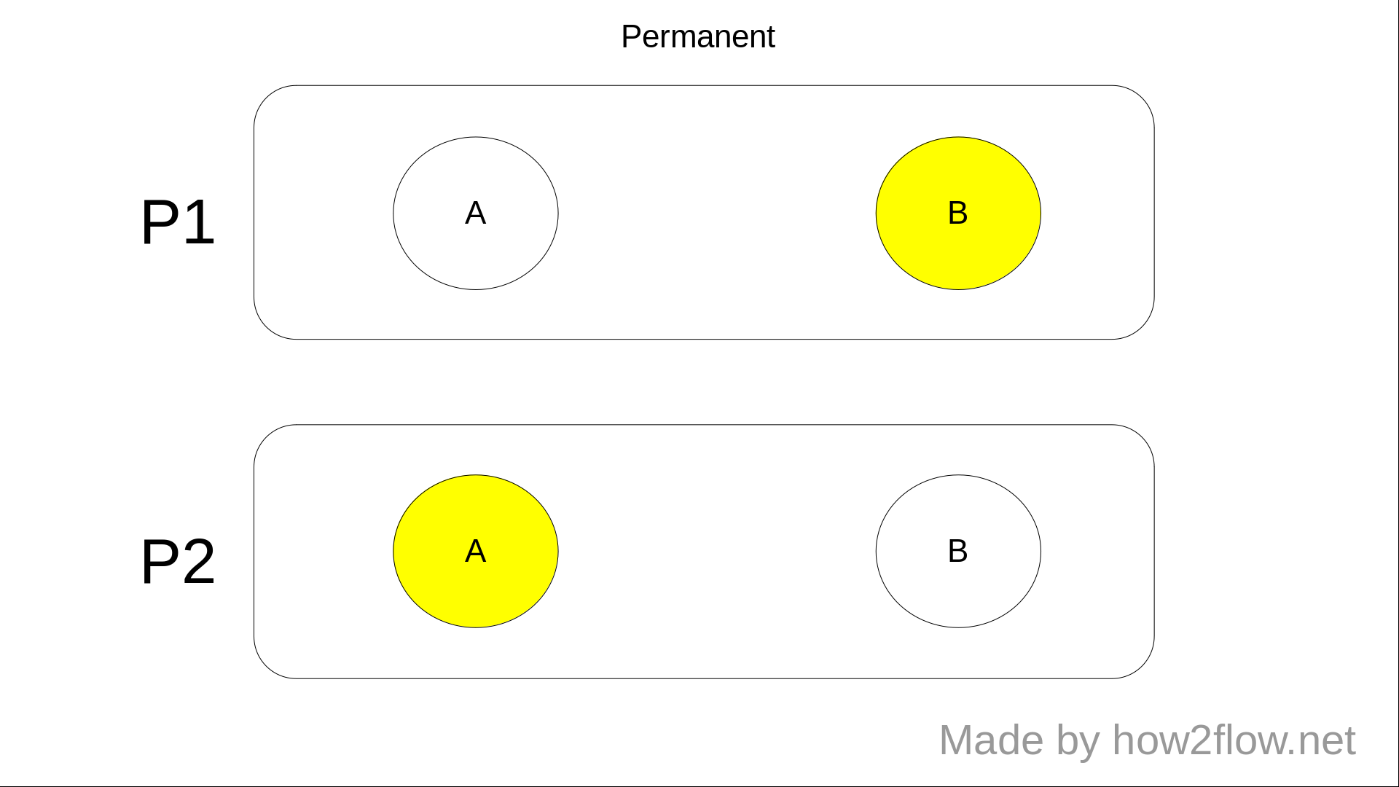1399x787 pixels.
Task: Click P2 box area left of circle A
Action: (x=324, y=552)
